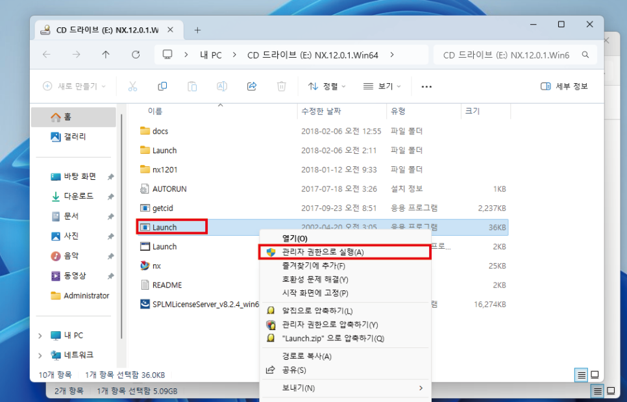This screenshot has width=627, height=402.
Task: Click the search magnifier icon
Action: (x=585, y=55)
